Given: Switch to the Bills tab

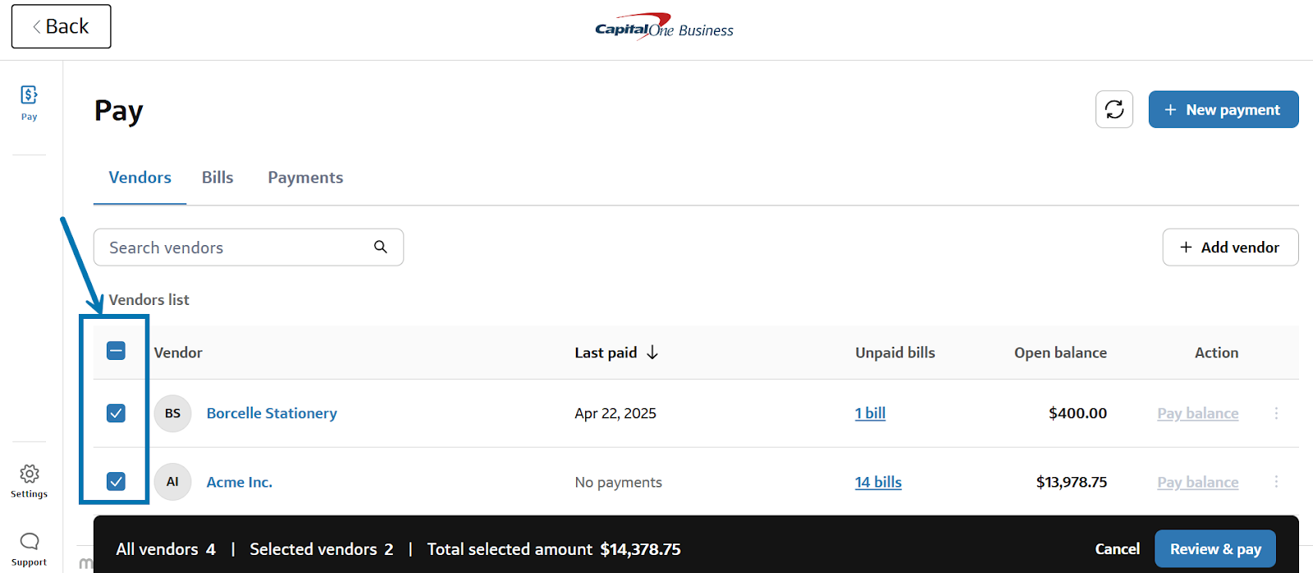Looking at the screenshot, I should [x=217, y=178].
